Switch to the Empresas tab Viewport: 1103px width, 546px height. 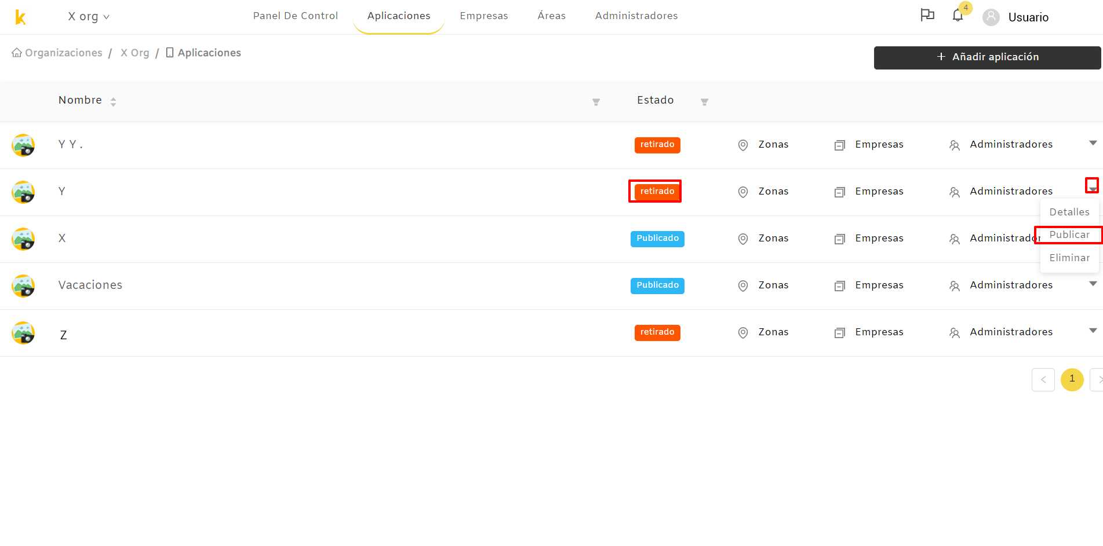coord(484,16)
